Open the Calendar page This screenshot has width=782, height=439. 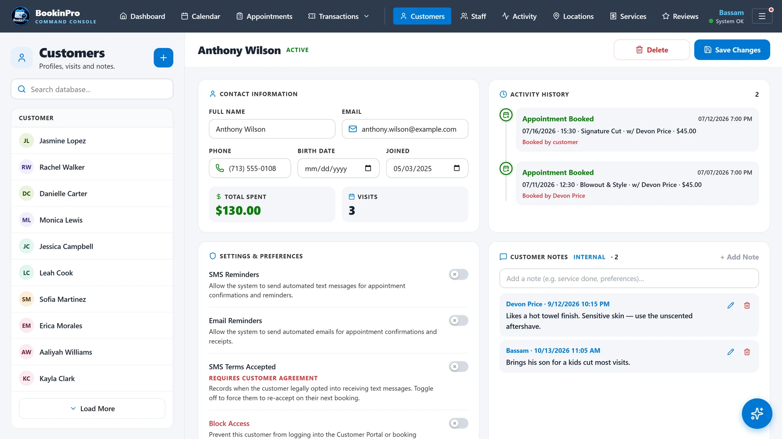click(200, 16)
